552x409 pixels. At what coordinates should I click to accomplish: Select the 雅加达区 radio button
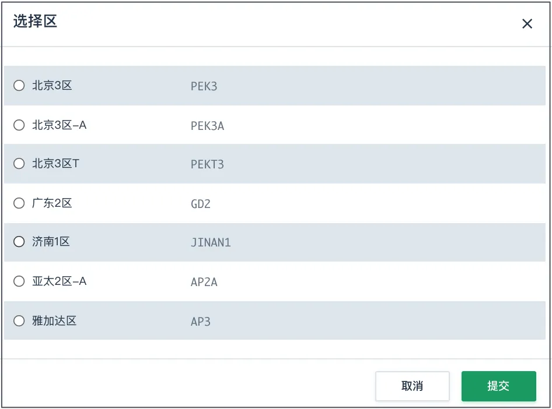[19, 321]
